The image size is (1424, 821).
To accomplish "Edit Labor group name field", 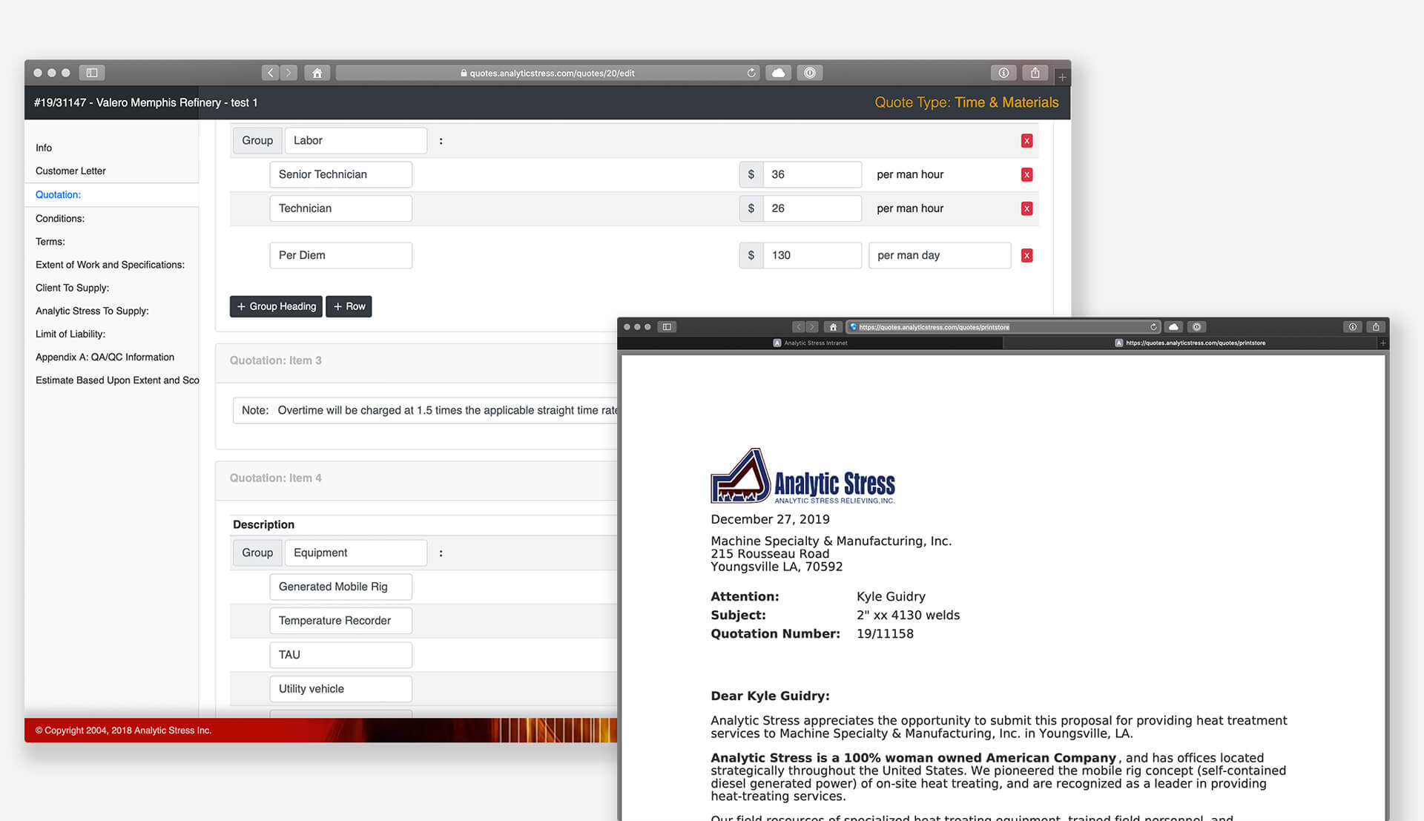I will tap(356, 141).
